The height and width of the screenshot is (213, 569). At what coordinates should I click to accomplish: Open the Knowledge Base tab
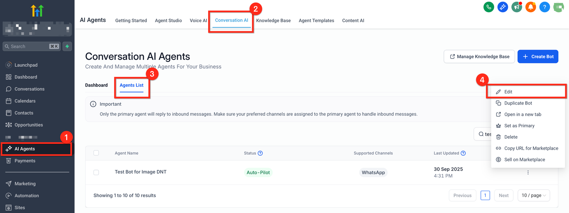tap(273, 20)
